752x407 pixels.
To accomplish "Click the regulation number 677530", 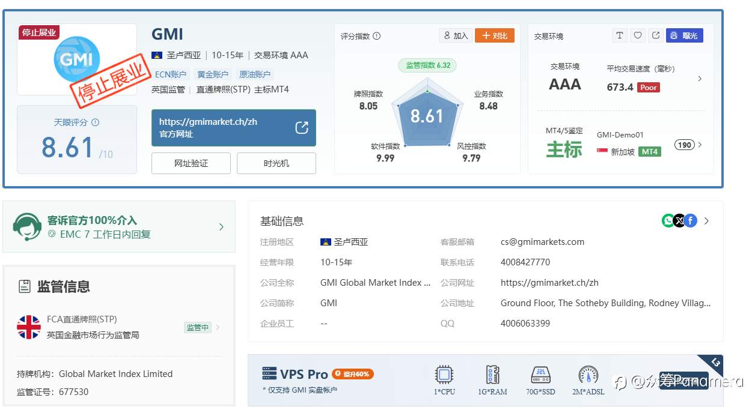I will coord(73,392).
